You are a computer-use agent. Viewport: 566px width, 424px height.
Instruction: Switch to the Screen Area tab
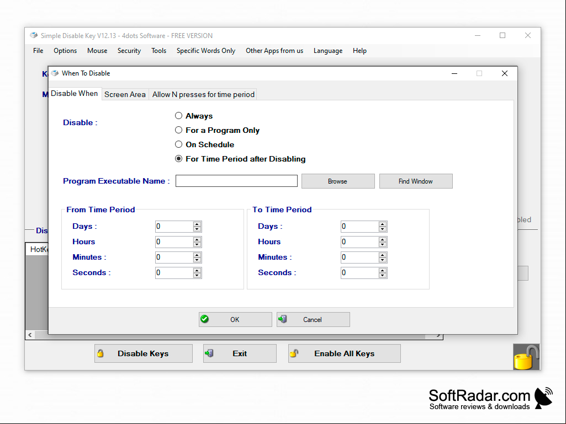pyautogui.click(x=125, y=94)
